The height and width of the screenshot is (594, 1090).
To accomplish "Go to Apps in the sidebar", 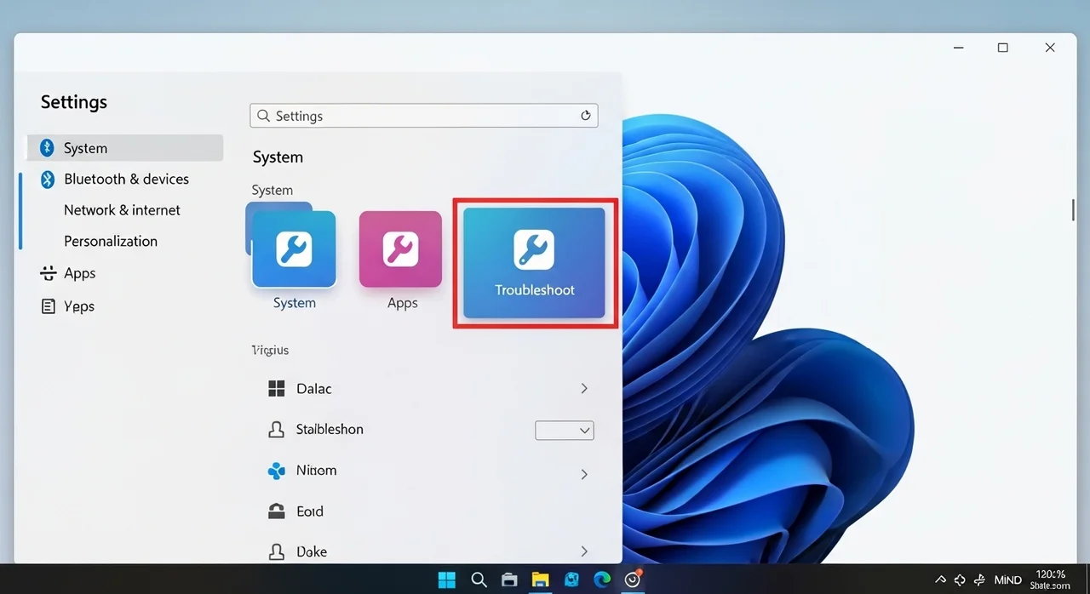I will (x=79, y=273).
